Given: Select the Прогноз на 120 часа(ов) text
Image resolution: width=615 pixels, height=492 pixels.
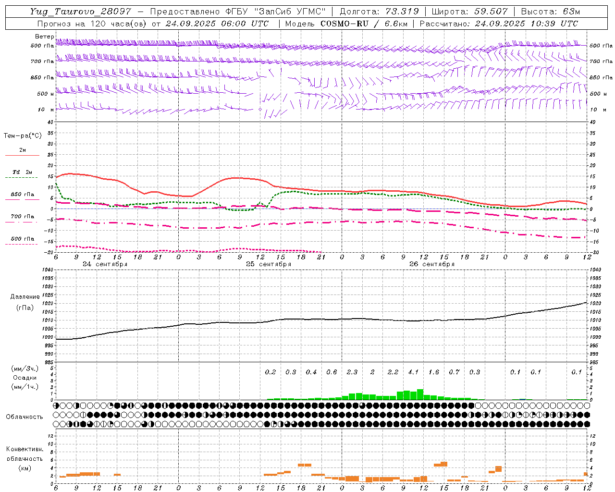Looking at the screenshot, I should [92, 24].
